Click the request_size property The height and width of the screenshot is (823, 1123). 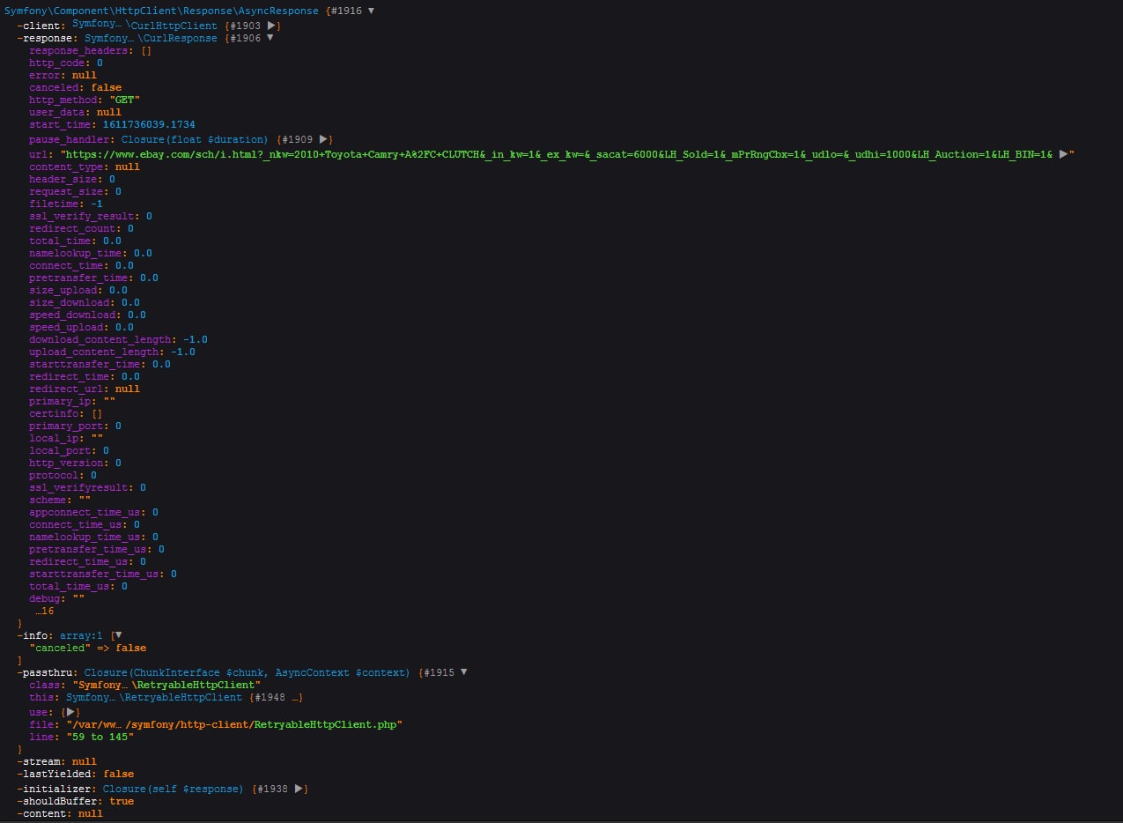pyautogui.click(x=66, y=191)
